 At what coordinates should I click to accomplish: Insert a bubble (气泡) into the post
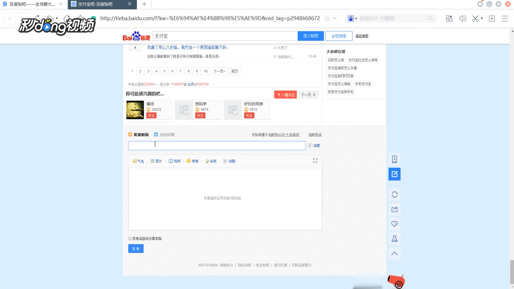point(138,161)
